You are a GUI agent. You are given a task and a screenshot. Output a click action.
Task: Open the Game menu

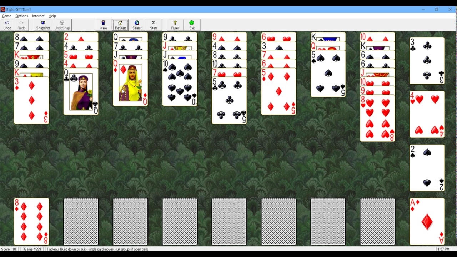click(6, 16)
